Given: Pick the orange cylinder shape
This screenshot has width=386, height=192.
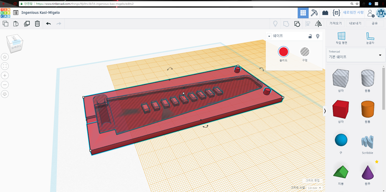Looking at the screenshot, I should click(x=368, y=109).
